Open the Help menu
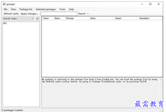The image size is (166, 112). [71, 9]
